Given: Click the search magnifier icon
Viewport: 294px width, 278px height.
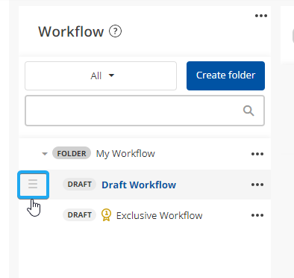Looking at the screenshot, I should click(248, 111).
